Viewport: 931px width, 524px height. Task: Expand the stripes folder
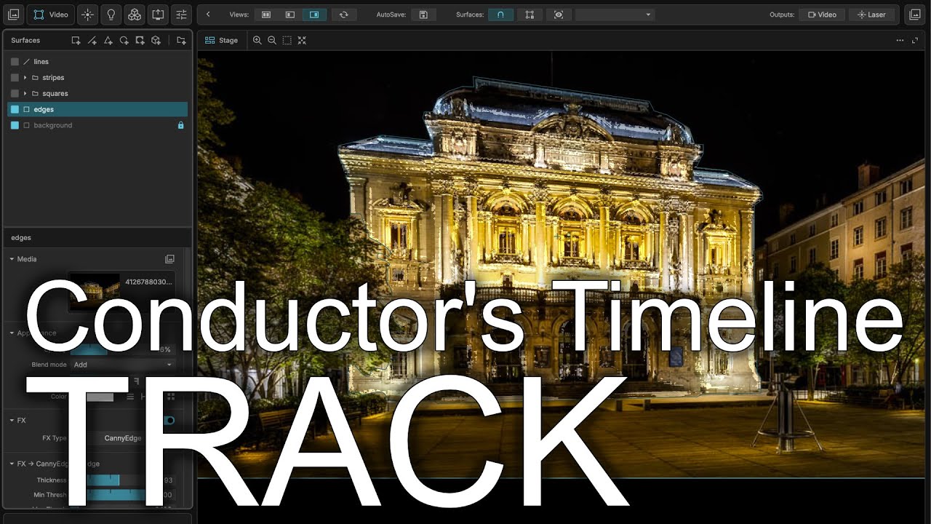pyautogui.click(x=25, y=78)
